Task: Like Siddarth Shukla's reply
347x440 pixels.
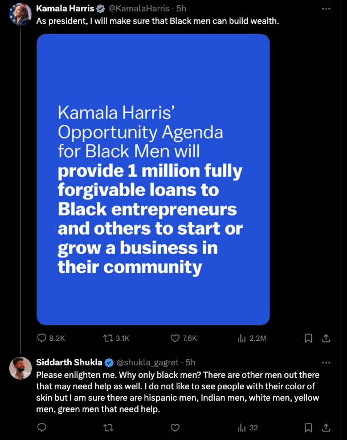Action: [x=175, y=427]
